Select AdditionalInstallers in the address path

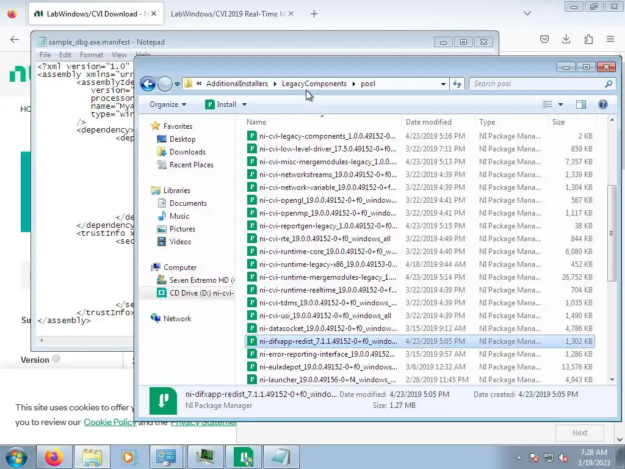point(237,84)
